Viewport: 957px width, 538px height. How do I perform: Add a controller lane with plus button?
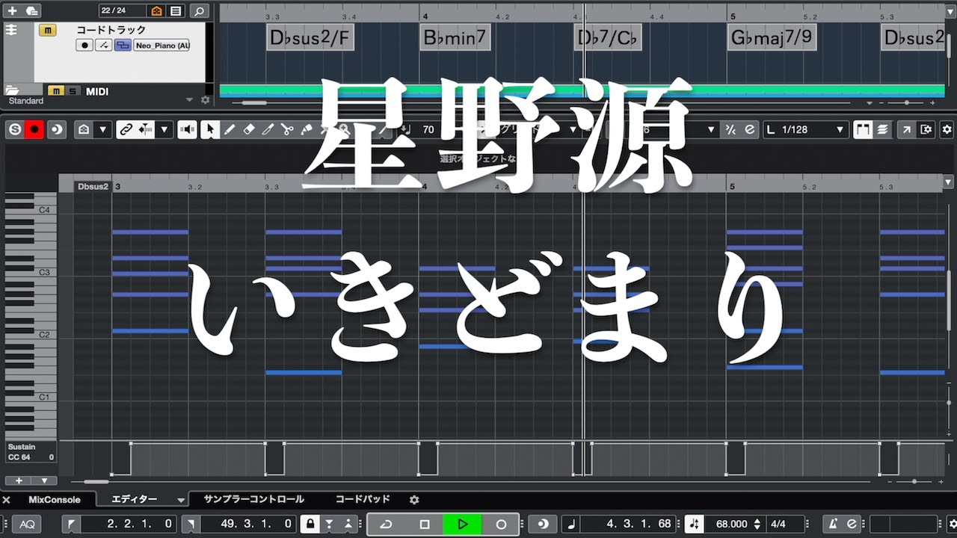19,480
